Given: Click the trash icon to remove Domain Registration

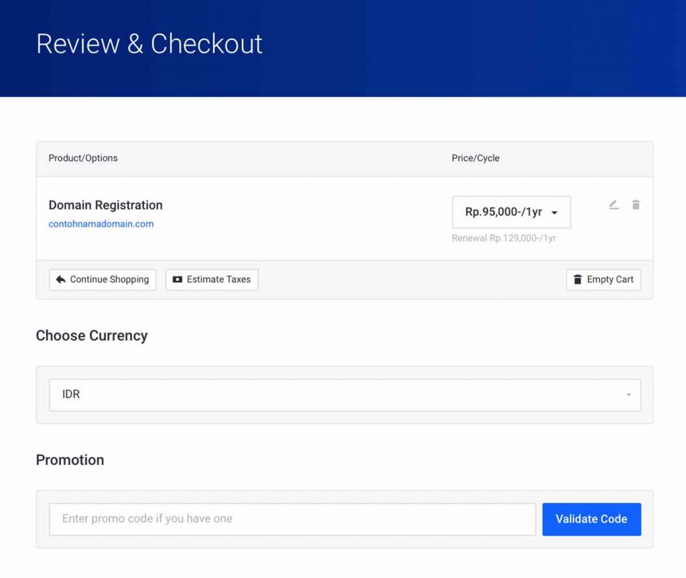Looking at the screenshot, I should tap(636, 205).
